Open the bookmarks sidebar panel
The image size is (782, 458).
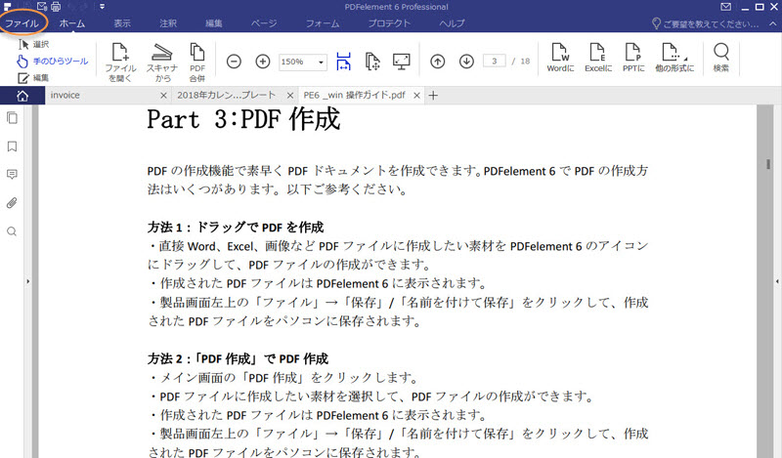tap(12, 146)
